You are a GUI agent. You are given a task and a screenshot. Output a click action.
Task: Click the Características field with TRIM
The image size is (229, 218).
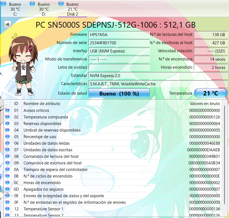pos(158,84)
